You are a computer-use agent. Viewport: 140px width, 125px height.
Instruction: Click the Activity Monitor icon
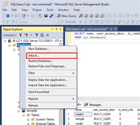coord(48,35)
